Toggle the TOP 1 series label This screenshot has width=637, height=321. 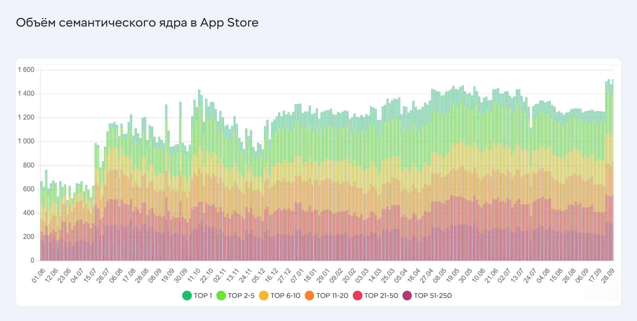click(x=203, y=296)
